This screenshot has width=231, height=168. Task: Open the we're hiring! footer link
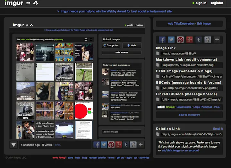point(59,158)
